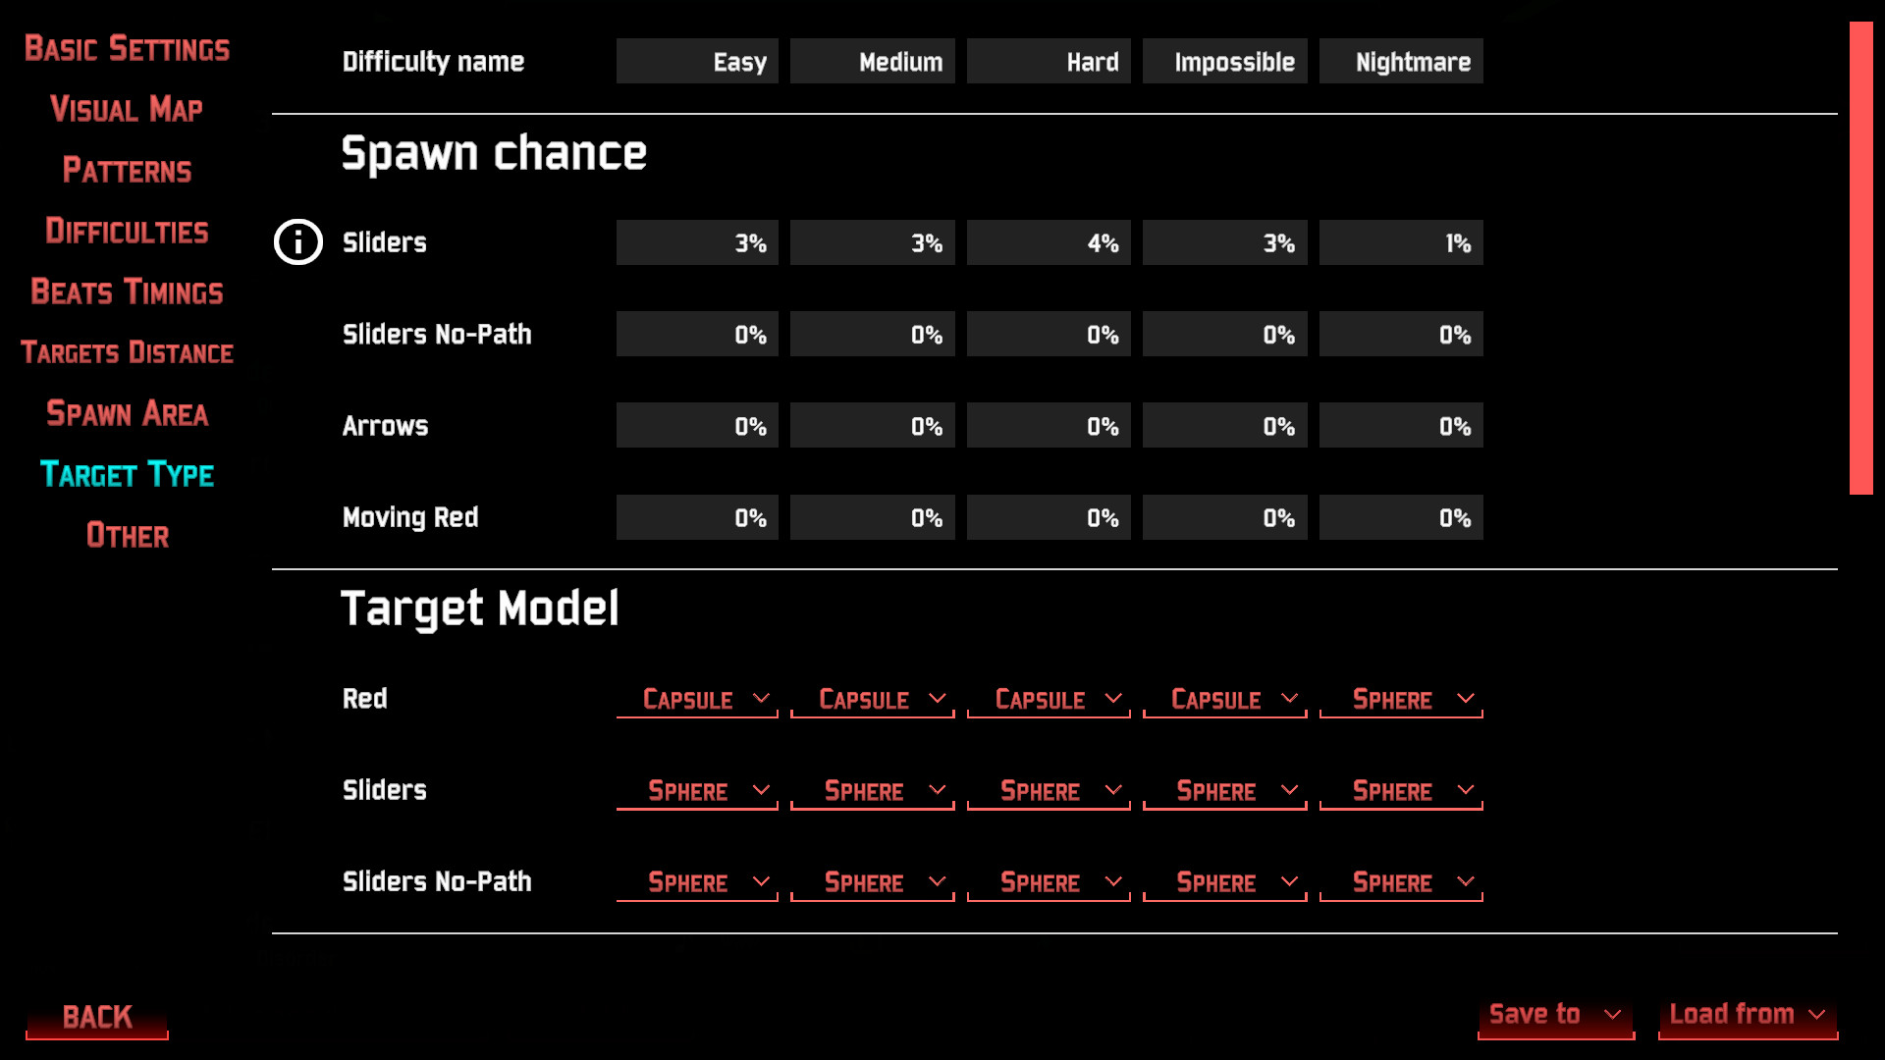The image size is (1885, 1060).
Task: Click Load from dropdown button
Action: tap(1748, 1015)
